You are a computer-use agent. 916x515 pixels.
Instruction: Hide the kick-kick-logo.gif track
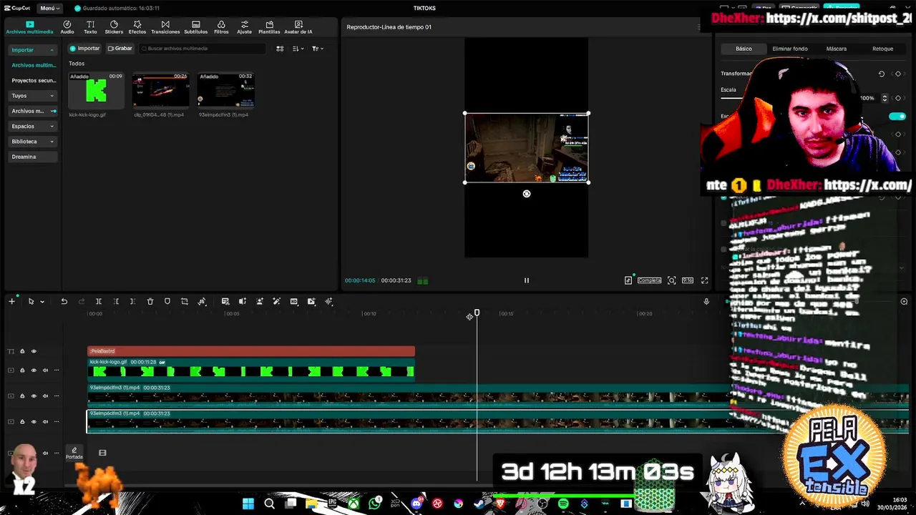(34, 371)
